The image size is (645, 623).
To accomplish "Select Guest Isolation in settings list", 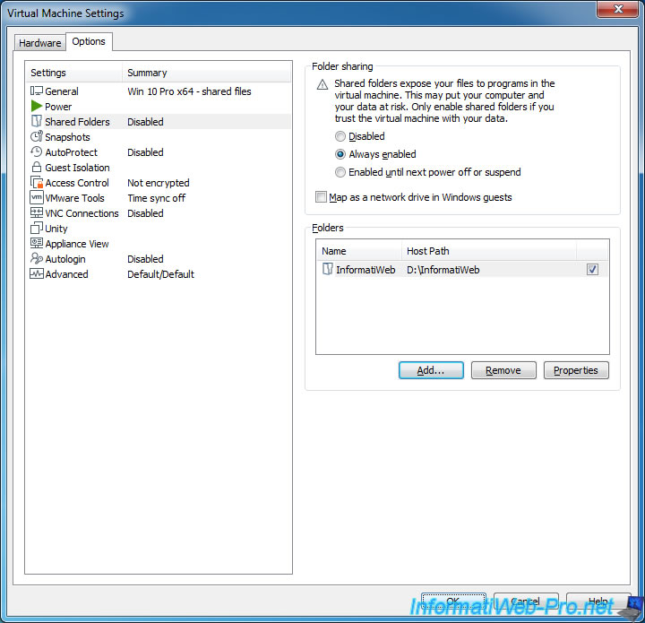I will [x=77, y=168].
